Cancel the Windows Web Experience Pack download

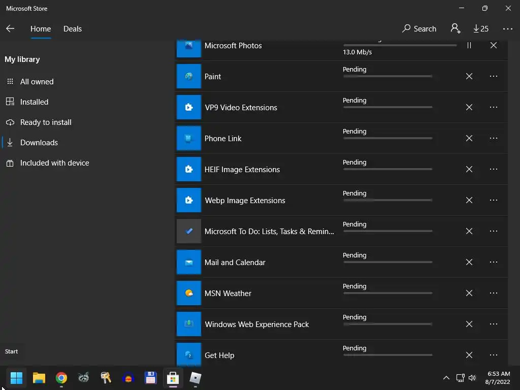click(x=469, y=324)
